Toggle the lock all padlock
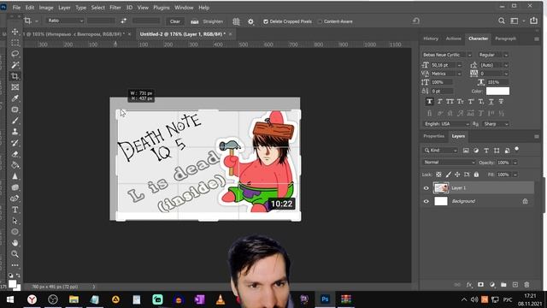Image resolution: width=547 pixels, height=308 pixels. [476, 175]
